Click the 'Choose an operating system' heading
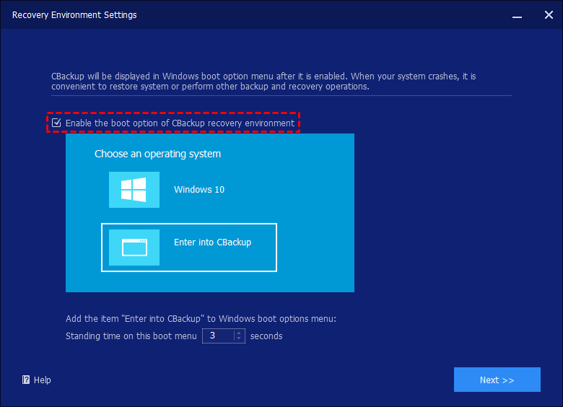 157,154
